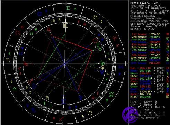Click the yellow Saturn glyph in chart

point(47,98)
